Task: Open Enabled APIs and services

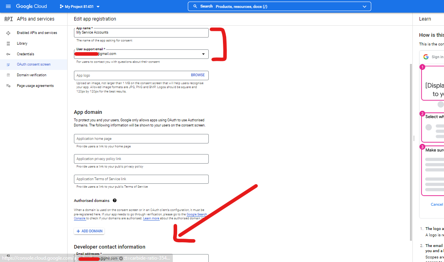Action: tap(37, 33)
